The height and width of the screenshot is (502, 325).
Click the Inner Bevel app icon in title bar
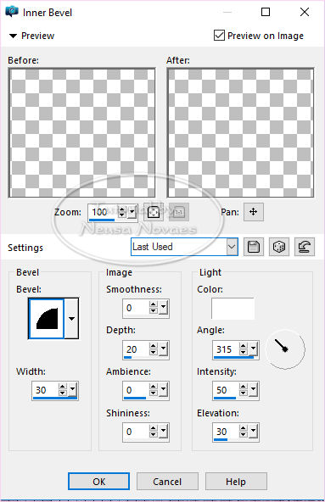point(12,12)
